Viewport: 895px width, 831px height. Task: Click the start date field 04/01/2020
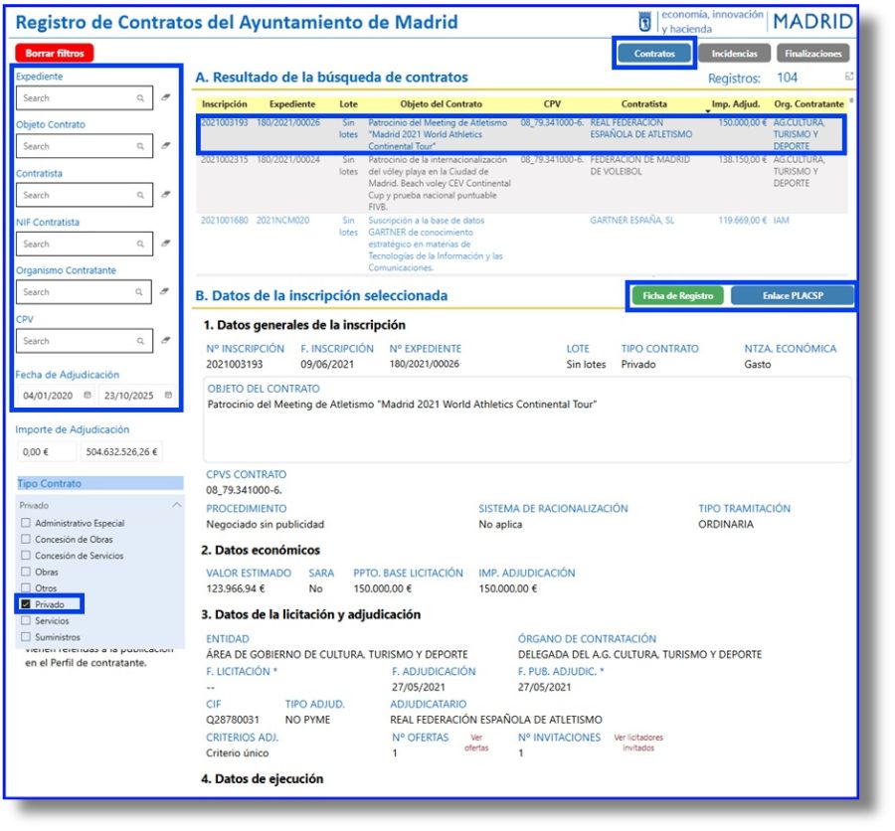click(56, 395)
